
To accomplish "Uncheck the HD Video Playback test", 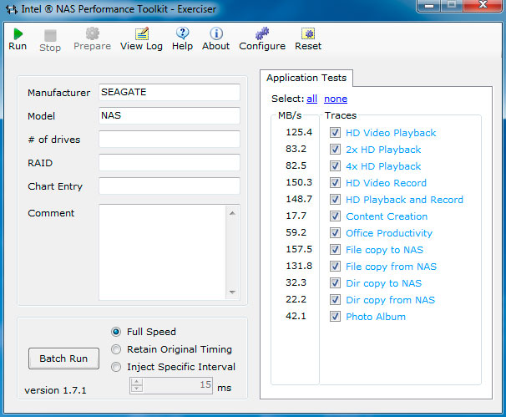I will coord(335,133).
